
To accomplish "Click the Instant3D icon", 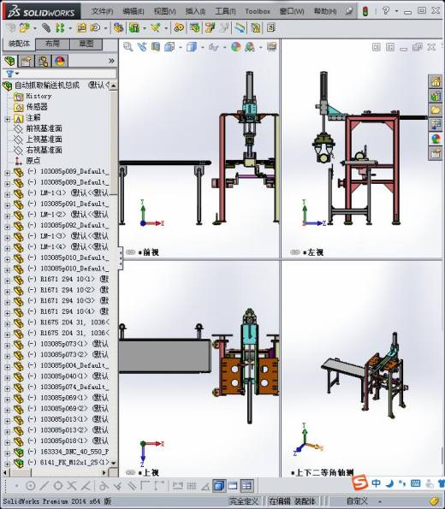I will point(240,28).
